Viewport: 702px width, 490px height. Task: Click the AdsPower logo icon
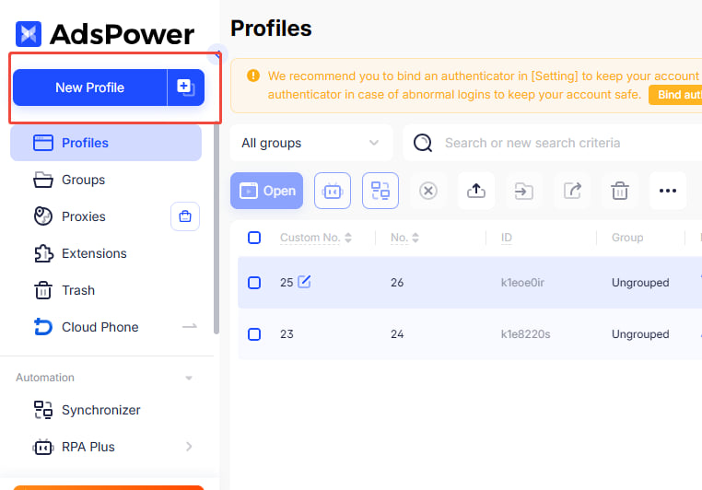tap(29, 34)
